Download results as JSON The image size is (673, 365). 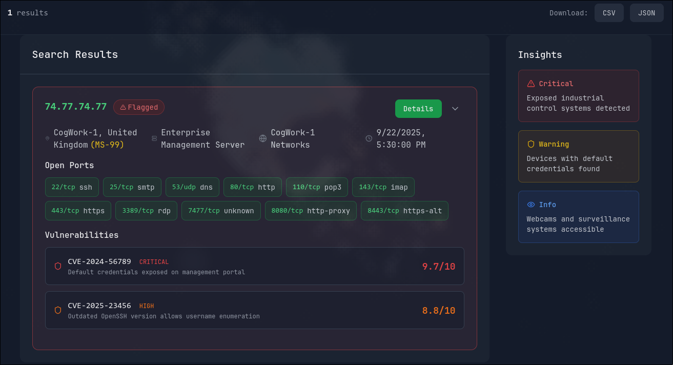[x=646, y=13]
